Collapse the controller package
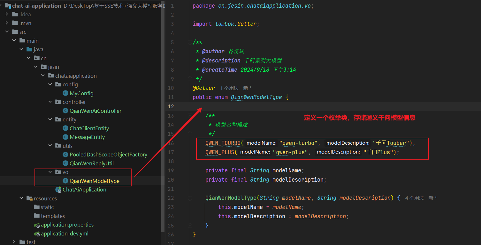Viewport: 481px width, 245px height. pos(50,102)
